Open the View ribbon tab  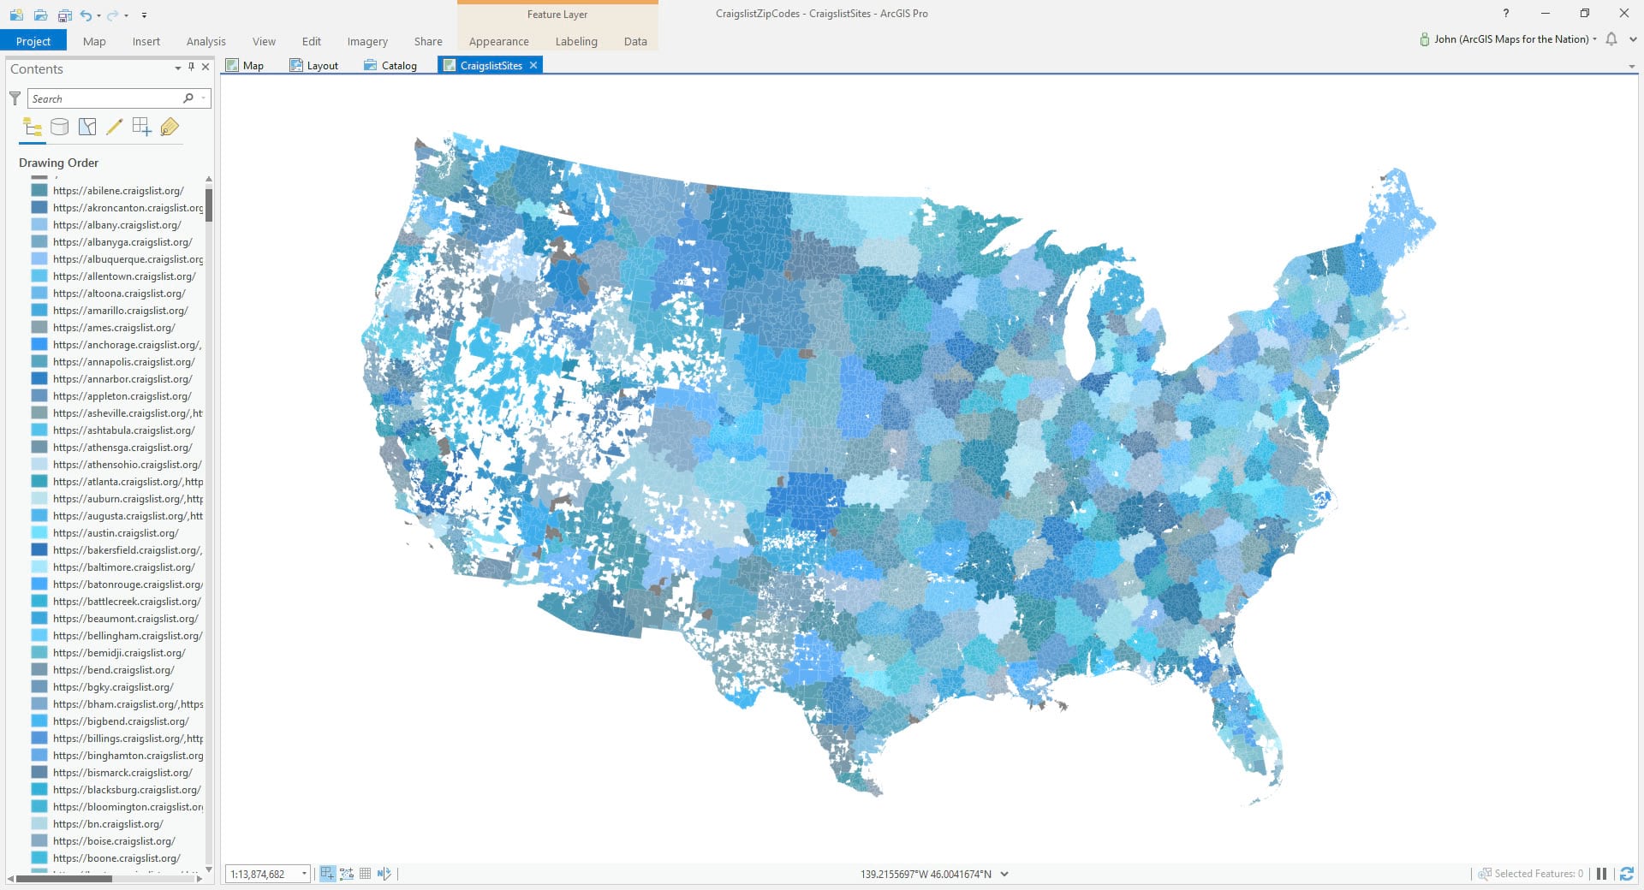[264, 41]
